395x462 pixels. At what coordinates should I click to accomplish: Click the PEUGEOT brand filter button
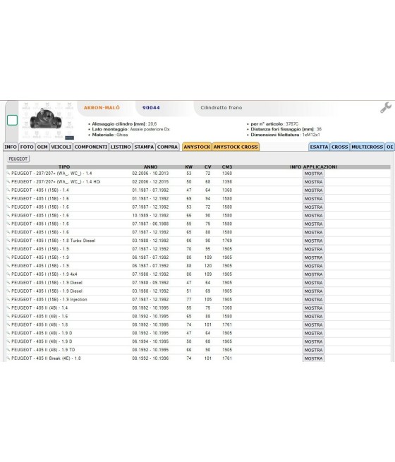18,159
